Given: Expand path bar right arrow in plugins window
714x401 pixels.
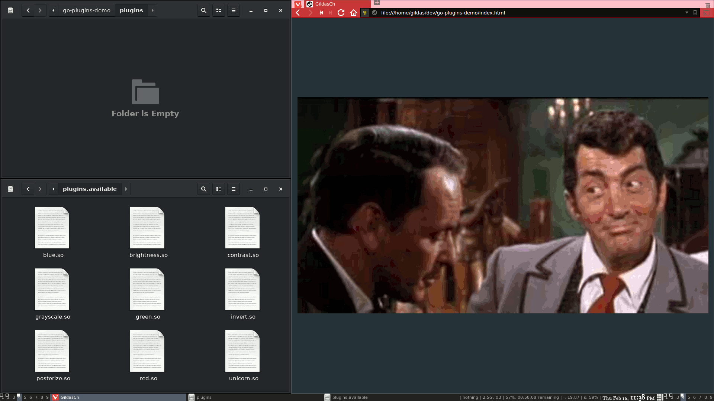Looking at the screenshot, I should click(x=152, y=10).
